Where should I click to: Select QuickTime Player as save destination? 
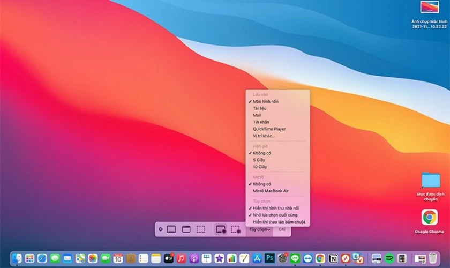tap(269, 129)
